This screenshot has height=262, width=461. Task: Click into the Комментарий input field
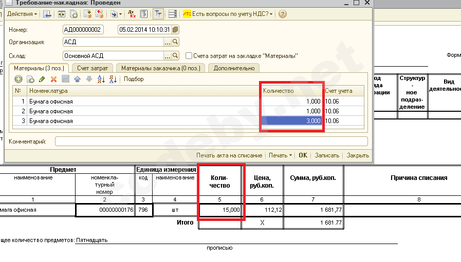tap(211, 141)
